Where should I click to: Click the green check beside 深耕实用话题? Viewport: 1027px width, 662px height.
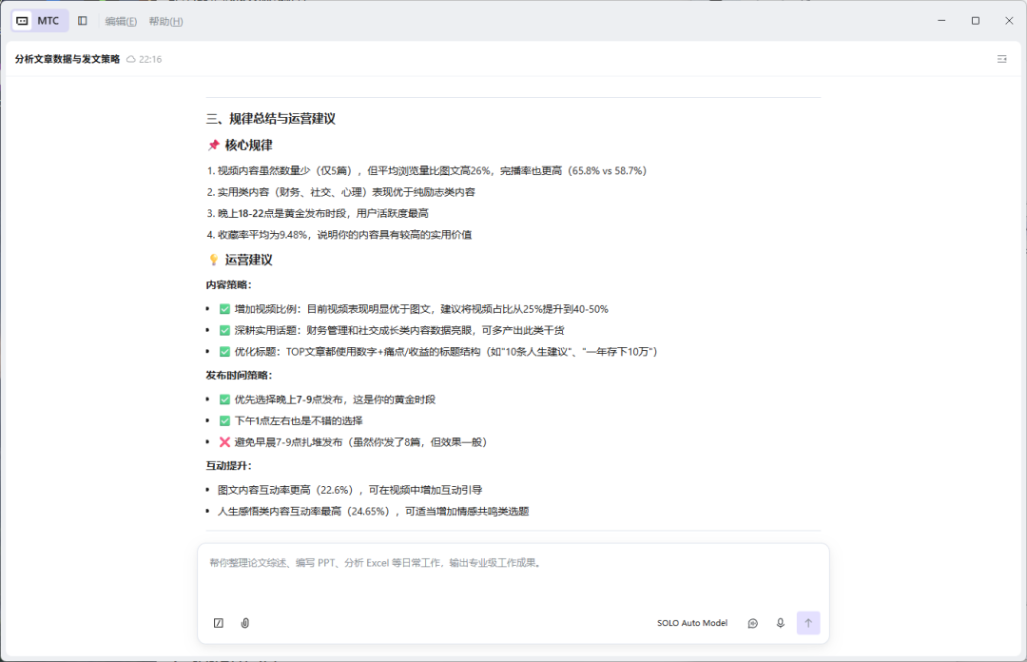point(224,330)
